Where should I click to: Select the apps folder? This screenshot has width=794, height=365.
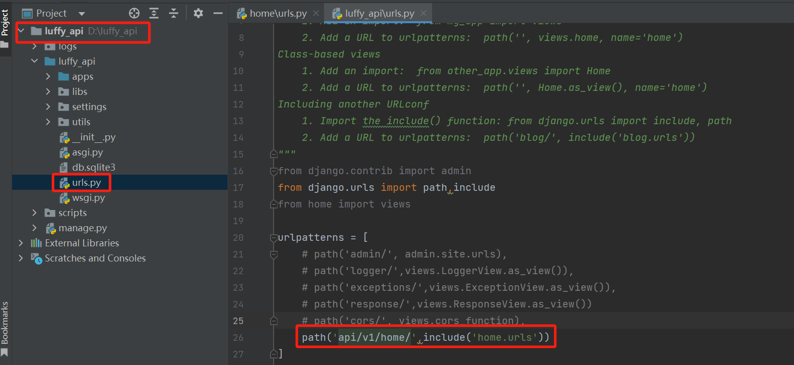point(83,76)
